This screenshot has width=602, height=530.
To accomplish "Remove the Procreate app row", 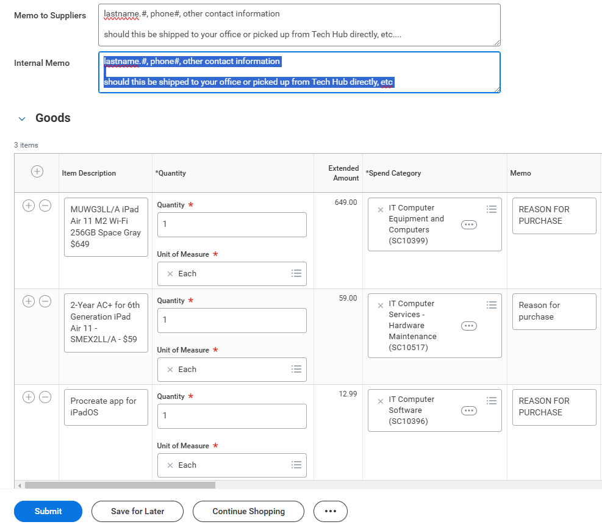I will click(x=45, y=397).
